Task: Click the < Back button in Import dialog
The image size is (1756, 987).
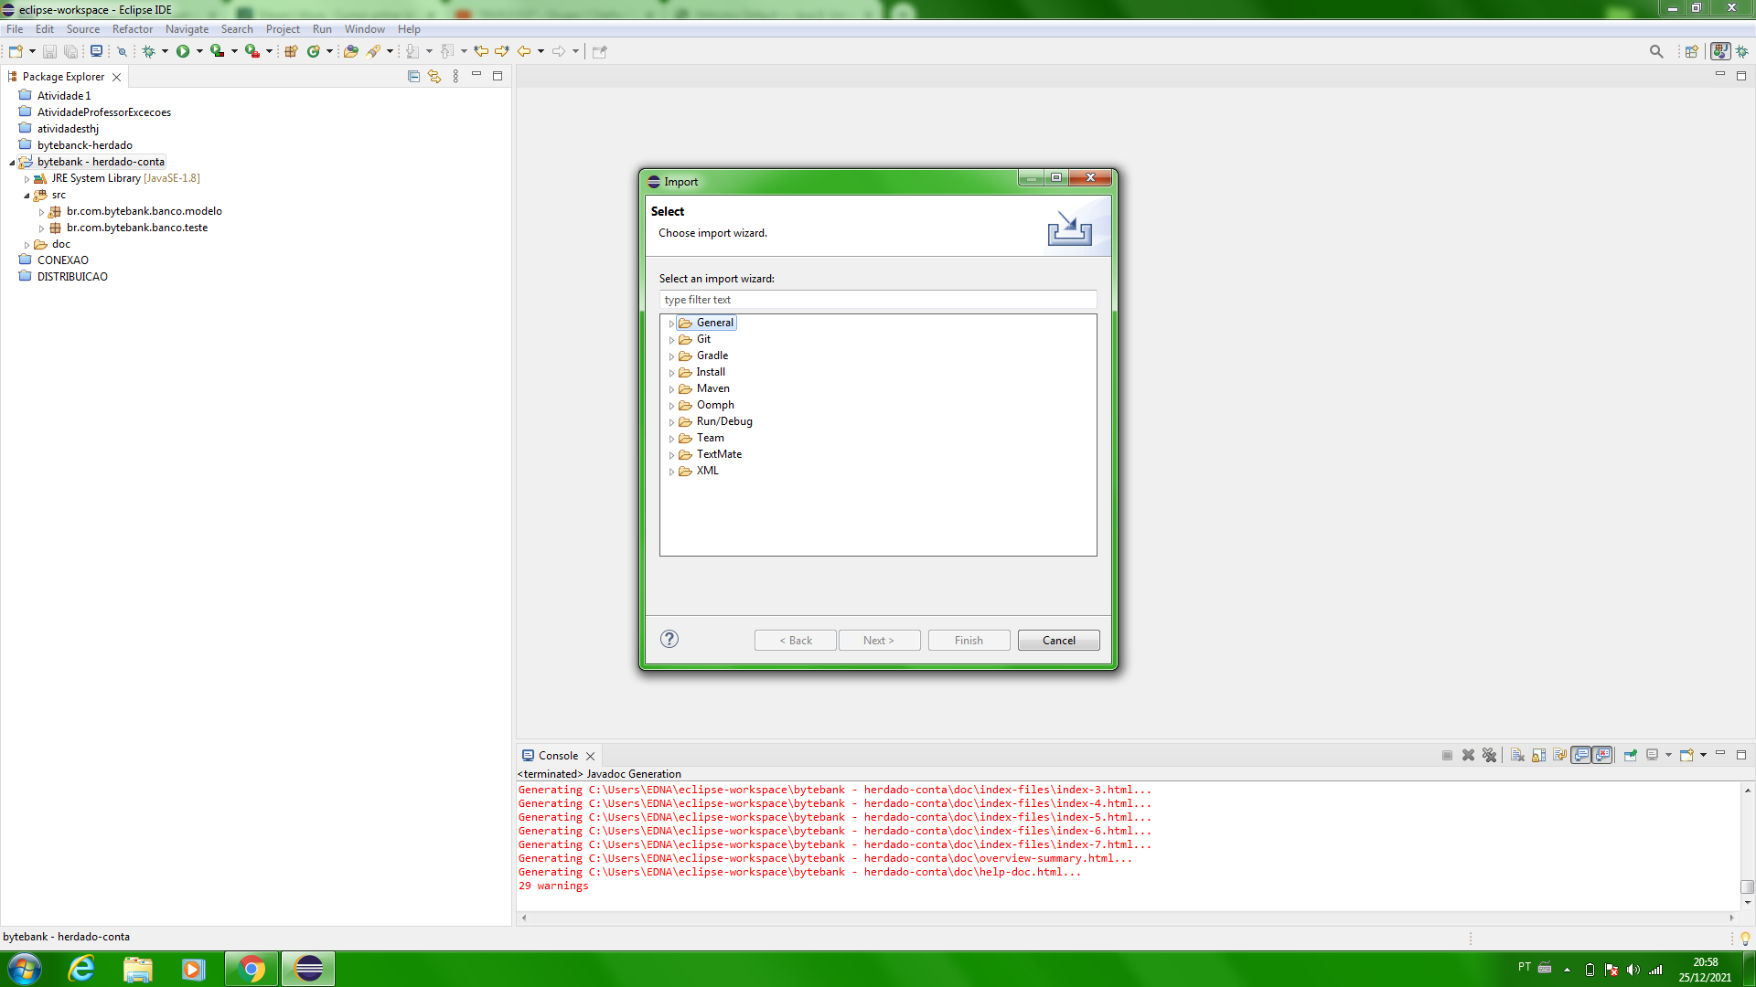Action: tap(796, 641)
